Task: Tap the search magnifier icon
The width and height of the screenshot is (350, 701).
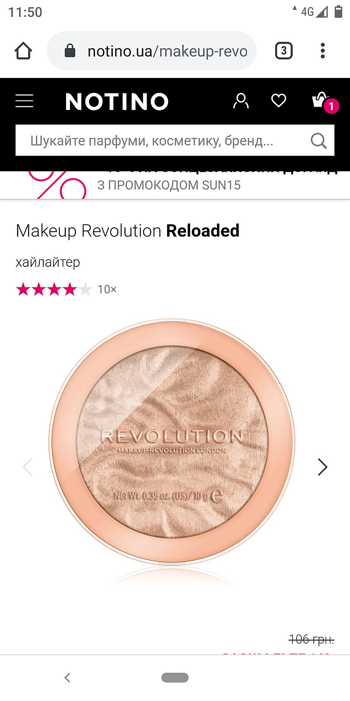Action: pos(318,141)
